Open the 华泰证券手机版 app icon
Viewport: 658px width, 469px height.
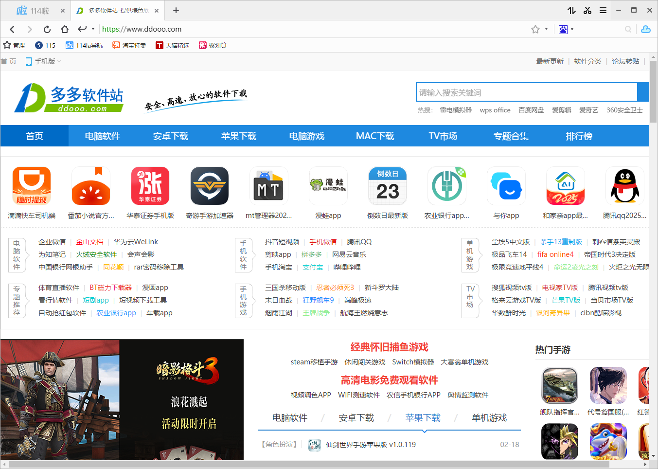[x=150, y=186]
